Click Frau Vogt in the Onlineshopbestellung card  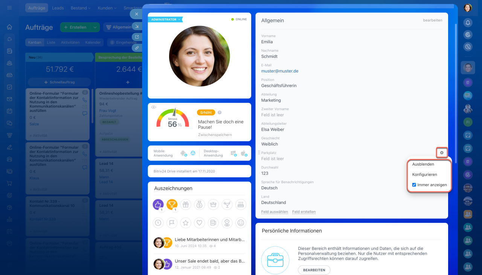[108, 111]
